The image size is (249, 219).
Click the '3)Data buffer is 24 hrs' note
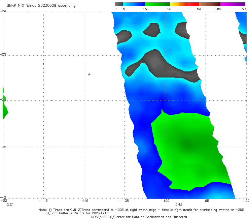pyautogui.click(x=77, y=213)
